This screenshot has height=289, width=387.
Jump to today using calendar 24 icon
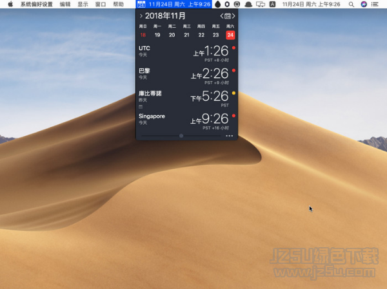tap(228, 16)
